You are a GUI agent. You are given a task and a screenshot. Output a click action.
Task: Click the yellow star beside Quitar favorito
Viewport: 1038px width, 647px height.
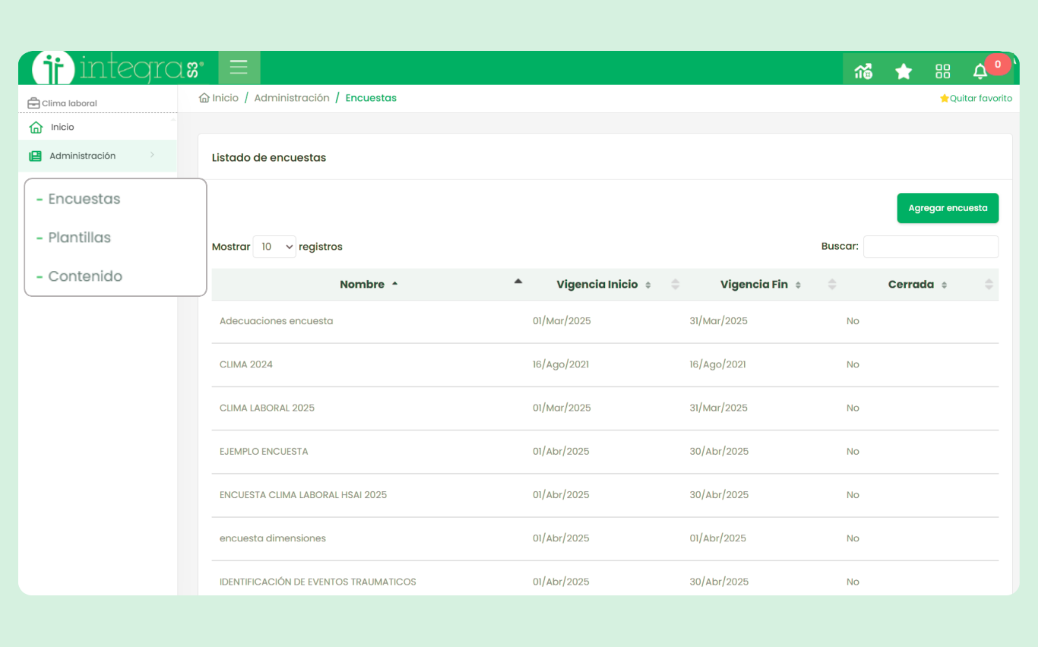(945, 98)
